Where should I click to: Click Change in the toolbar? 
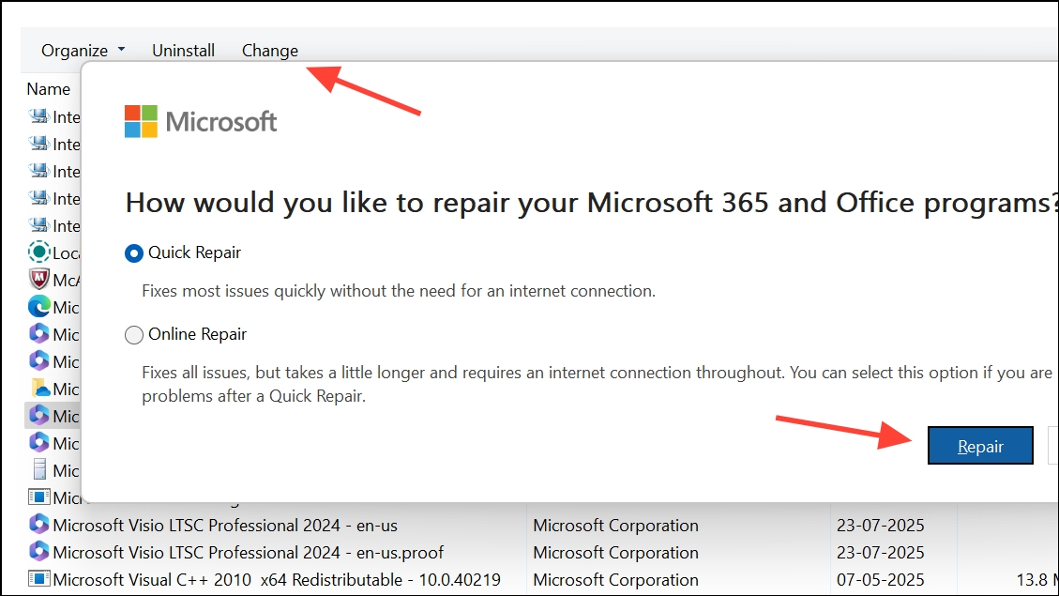[x=269, y=51]
